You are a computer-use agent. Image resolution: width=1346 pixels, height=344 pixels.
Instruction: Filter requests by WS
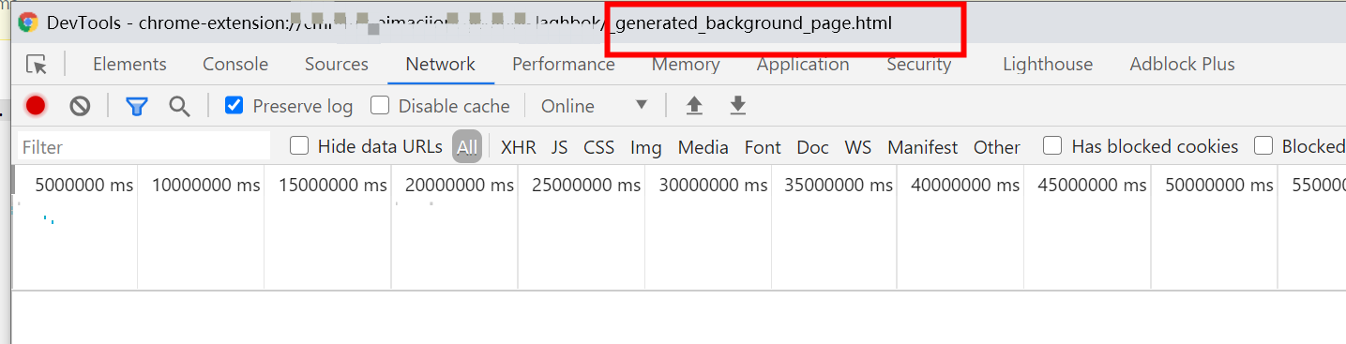click(858, 147)
